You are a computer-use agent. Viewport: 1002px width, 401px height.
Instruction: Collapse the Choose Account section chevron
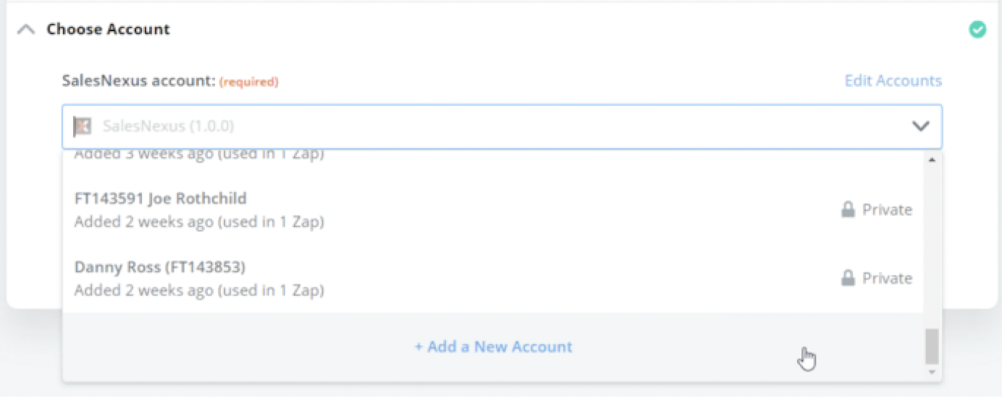(26, 30)
